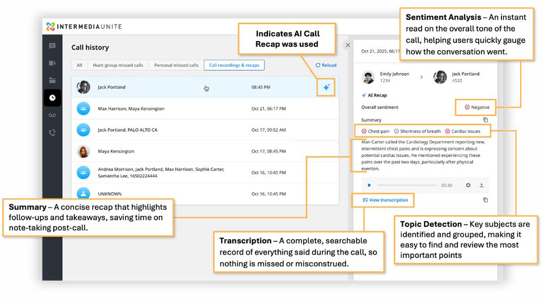This screenshot has height=299, width=543.
Task: Open the Maya Kensington call row
Action: [205, 151]
